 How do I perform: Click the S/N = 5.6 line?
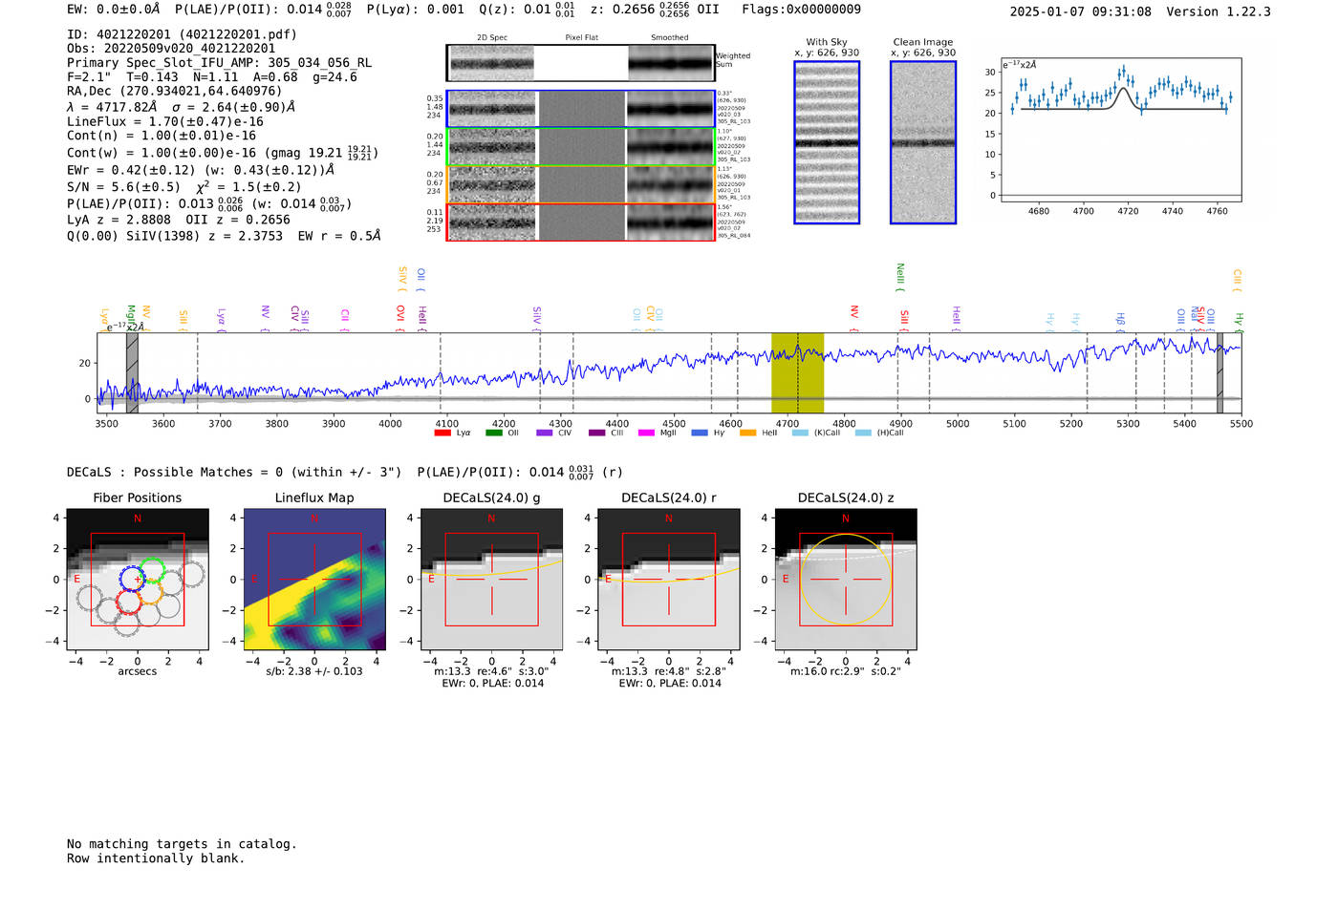[x=184, y=187]
